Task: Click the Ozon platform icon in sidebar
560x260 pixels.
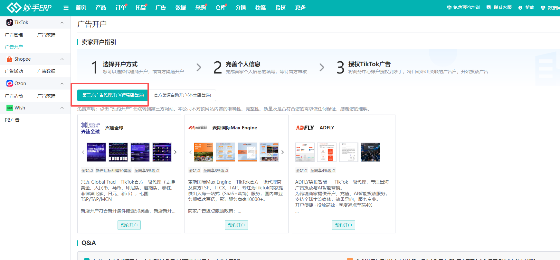Action: 10,83
